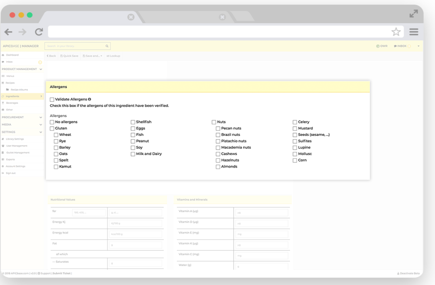
Task: Open Library Settings in sidebar
Action: 15,139
